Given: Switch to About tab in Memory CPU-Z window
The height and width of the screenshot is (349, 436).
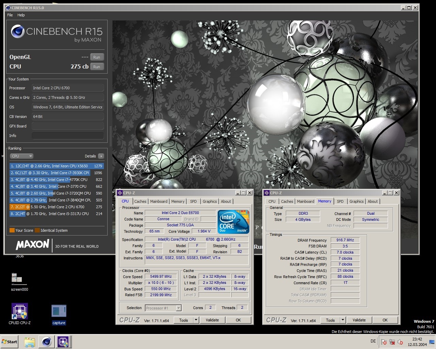Looking at the screenshot, I should click(x=373, y=201).
